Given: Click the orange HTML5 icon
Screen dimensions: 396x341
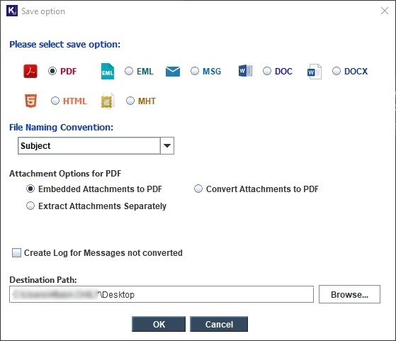Looking at the screenshot, I should pos(30,101).
